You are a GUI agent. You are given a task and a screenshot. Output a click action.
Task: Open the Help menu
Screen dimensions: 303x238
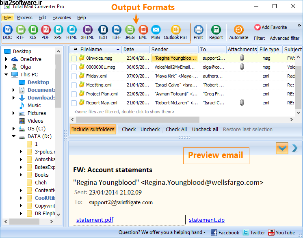pos(81,17)
